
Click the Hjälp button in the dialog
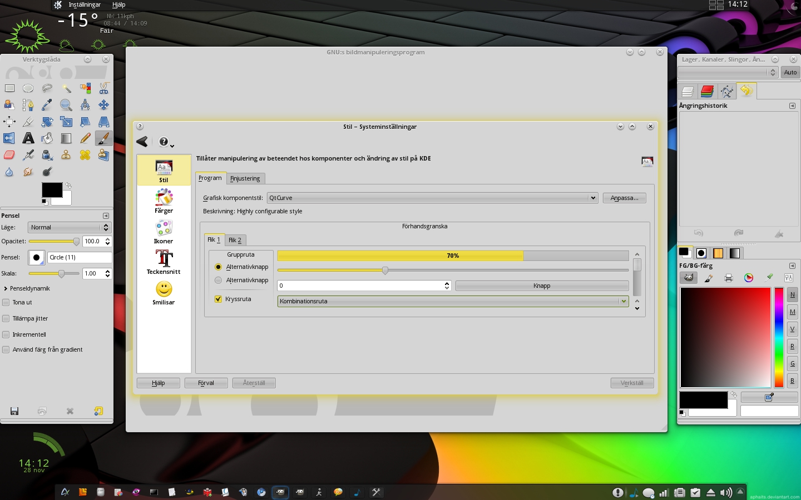(x=159, y=383)
